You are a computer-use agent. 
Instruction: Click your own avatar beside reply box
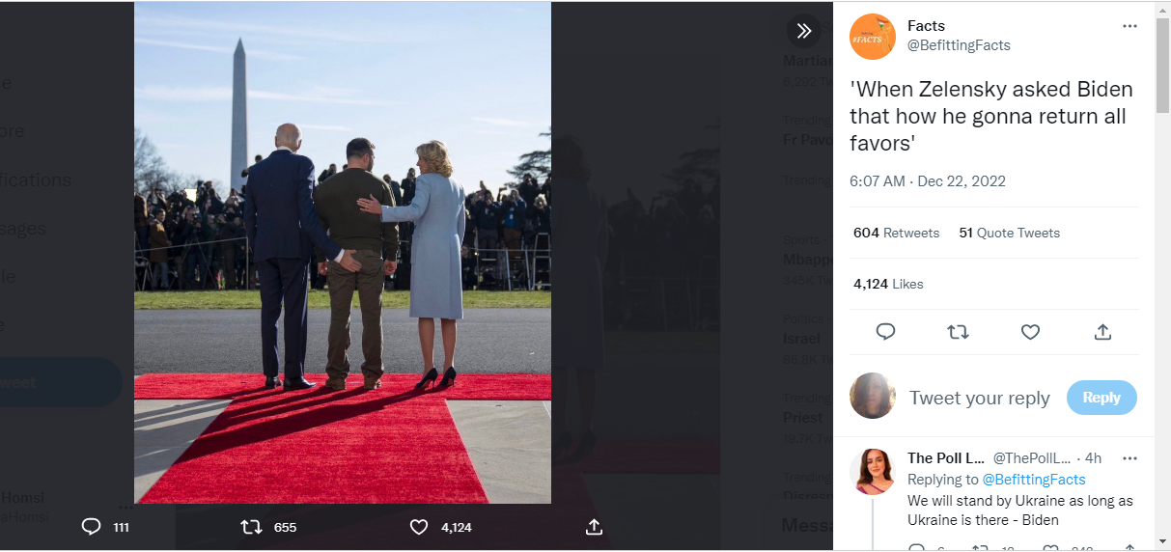(873, 396)
